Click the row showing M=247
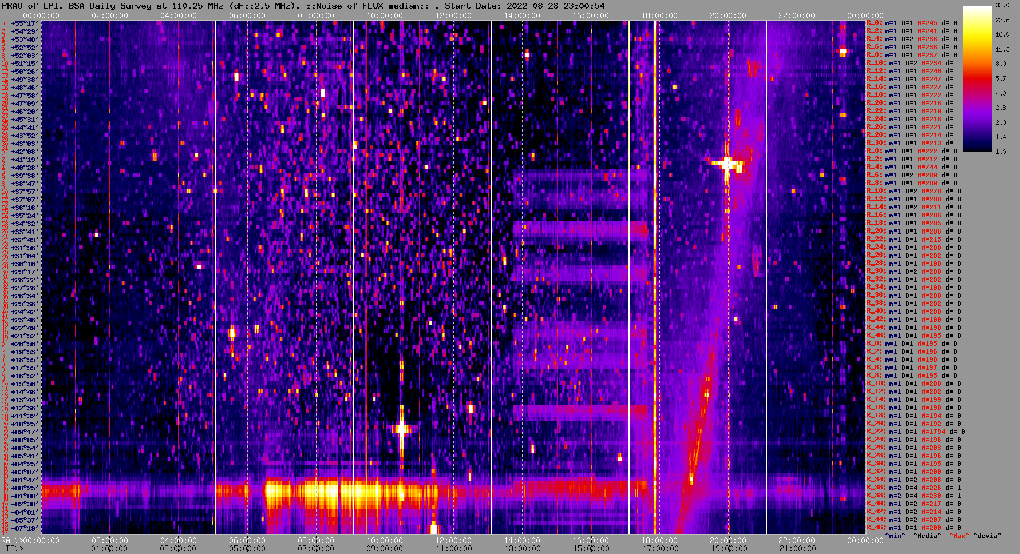Screen dimensions: 1020x554 point(910,79)
